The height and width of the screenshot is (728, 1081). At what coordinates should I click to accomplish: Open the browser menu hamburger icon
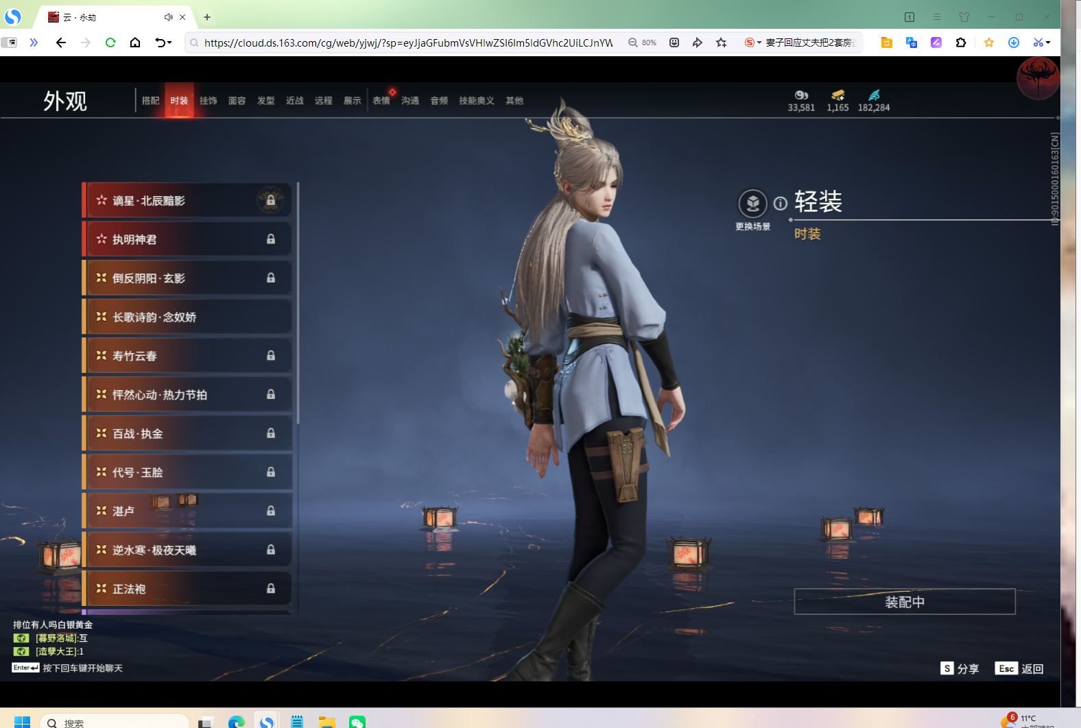(937, 17)
